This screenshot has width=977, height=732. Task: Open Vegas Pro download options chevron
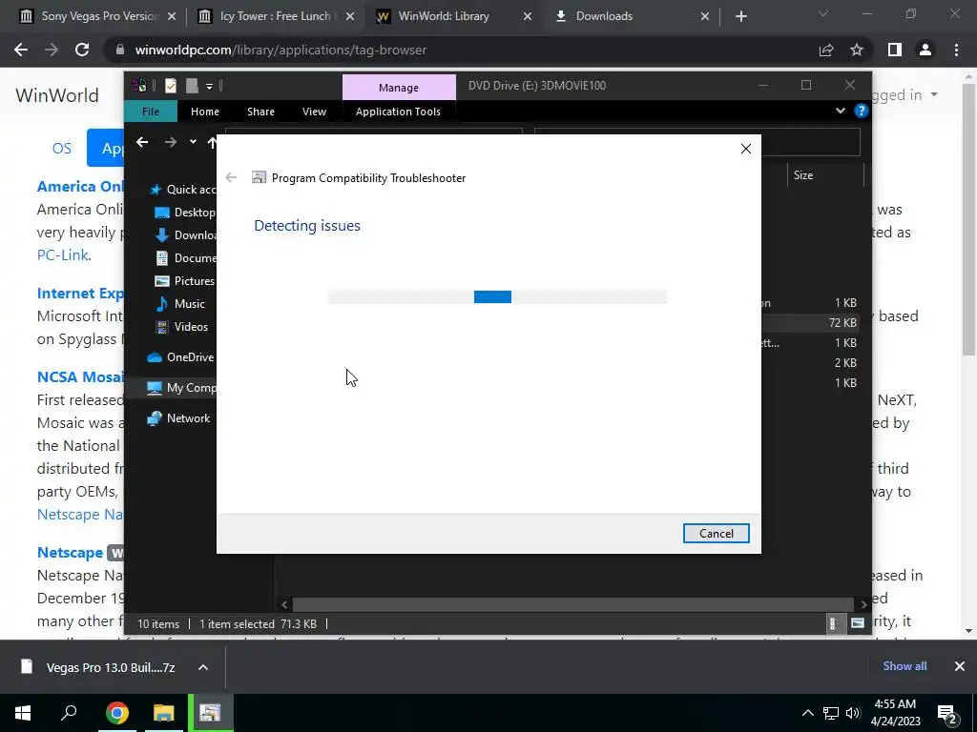(x=203, y=667)
